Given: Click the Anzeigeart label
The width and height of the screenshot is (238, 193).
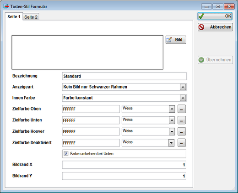Looking at the screenshot, I should click(x=23, y=87).
